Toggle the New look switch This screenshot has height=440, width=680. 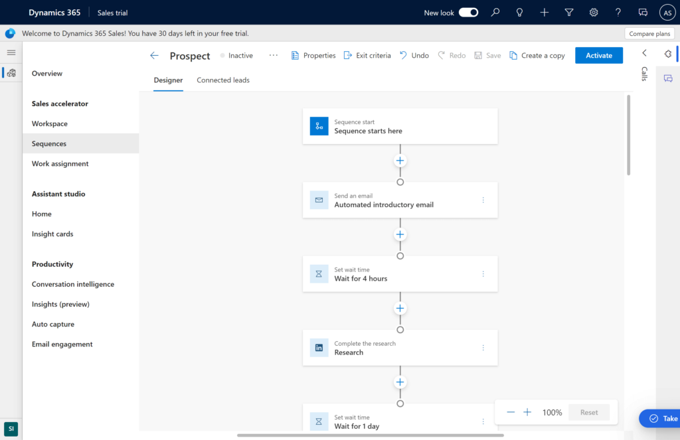tap(468, 13)
